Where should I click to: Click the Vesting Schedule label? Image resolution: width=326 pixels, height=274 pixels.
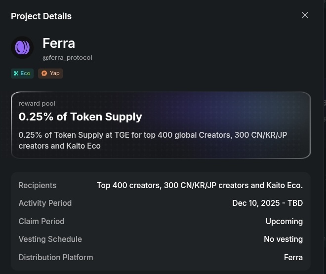50,239
